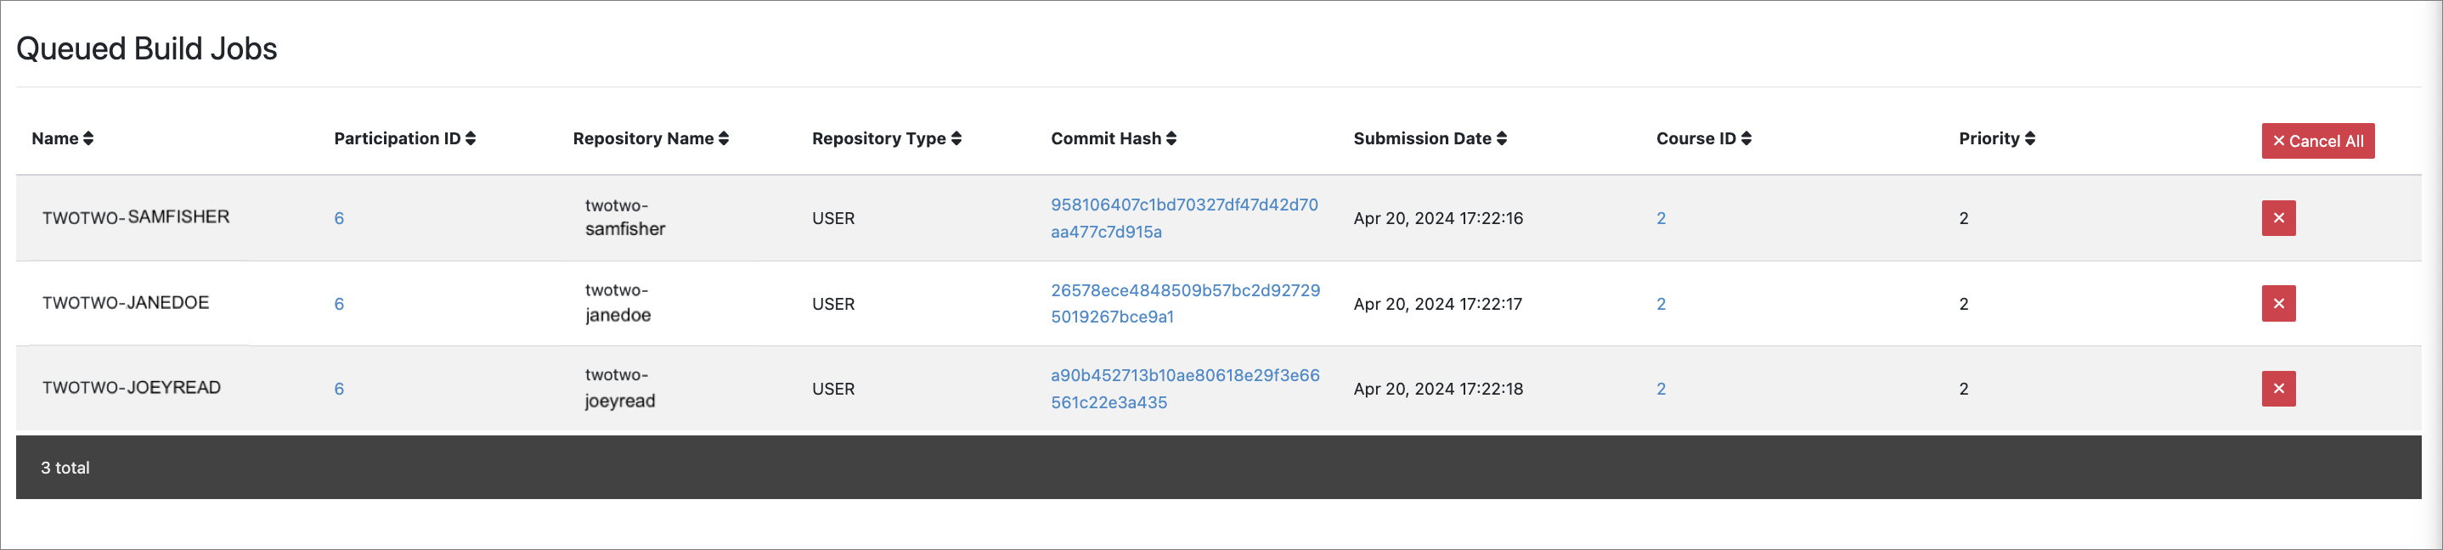Click the Cancel All button

tap(2317, 141)
